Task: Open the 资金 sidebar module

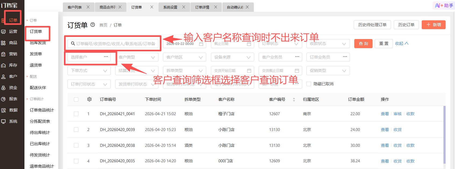Action: click(x=9, y=88)
